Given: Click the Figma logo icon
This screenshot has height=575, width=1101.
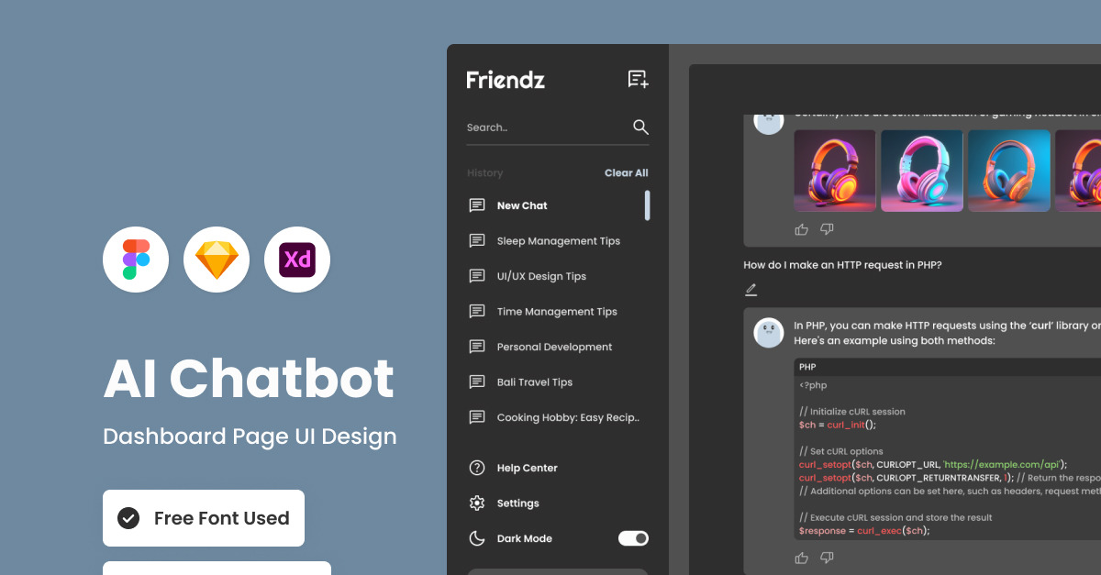Looking at the screenshot, I should [x=136, y=260].
